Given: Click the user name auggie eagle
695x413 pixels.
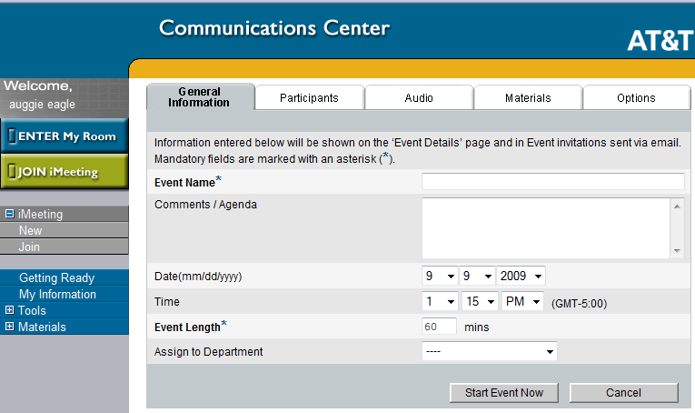Looking at the screenshot, I should (42, 105).
